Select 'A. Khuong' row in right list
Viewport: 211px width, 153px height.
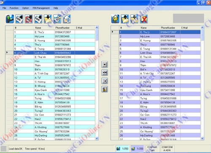160,127
